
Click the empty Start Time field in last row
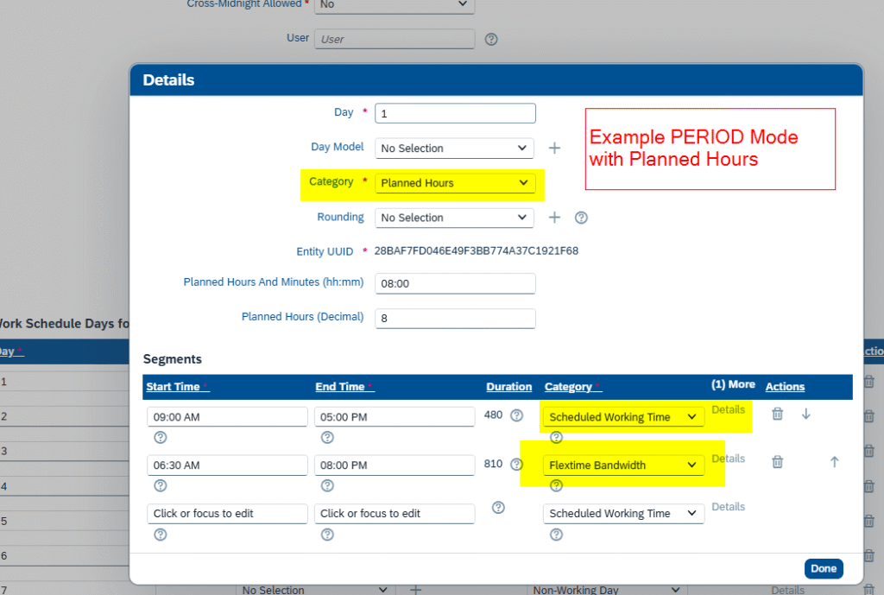point(227,514)
